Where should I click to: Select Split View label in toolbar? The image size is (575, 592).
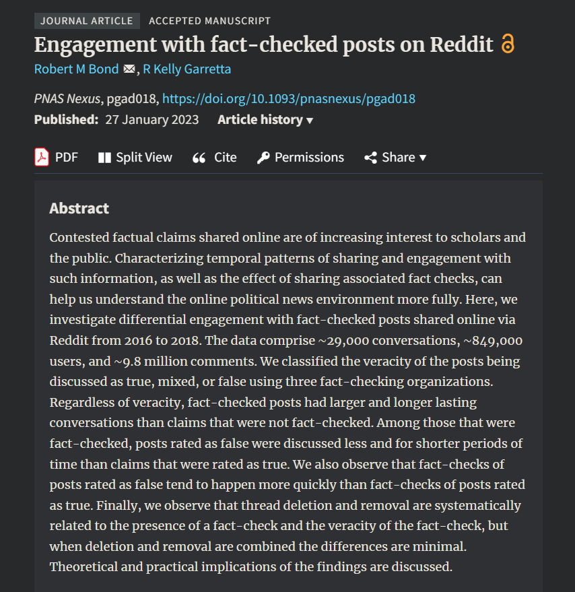[x=144, y=158]
